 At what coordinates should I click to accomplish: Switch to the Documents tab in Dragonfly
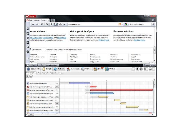[33, 69]
